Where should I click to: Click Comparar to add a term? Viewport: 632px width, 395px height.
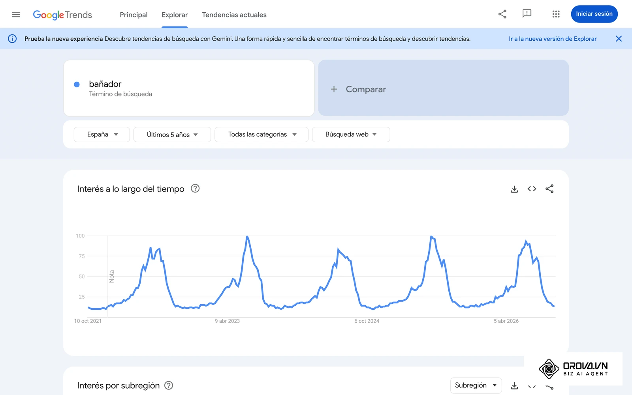(x=443, y=88)
